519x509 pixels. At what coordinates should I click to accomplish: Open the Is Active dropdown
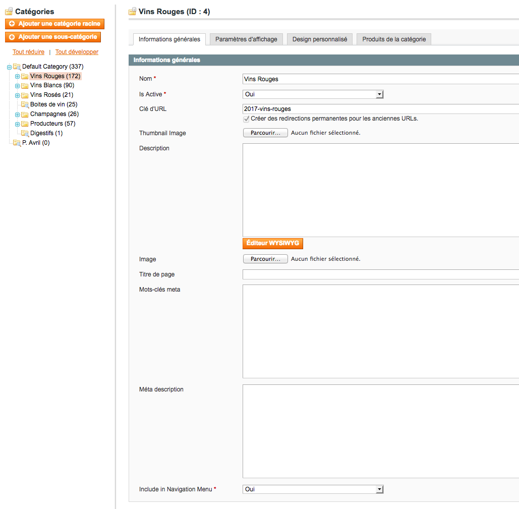(313, 94)
